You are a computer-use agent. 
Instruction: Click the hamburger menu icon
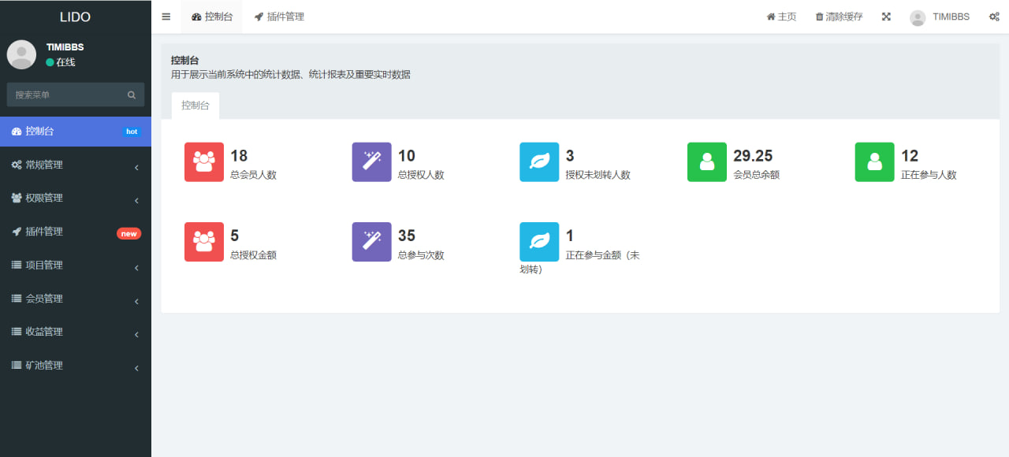point(166,16)
